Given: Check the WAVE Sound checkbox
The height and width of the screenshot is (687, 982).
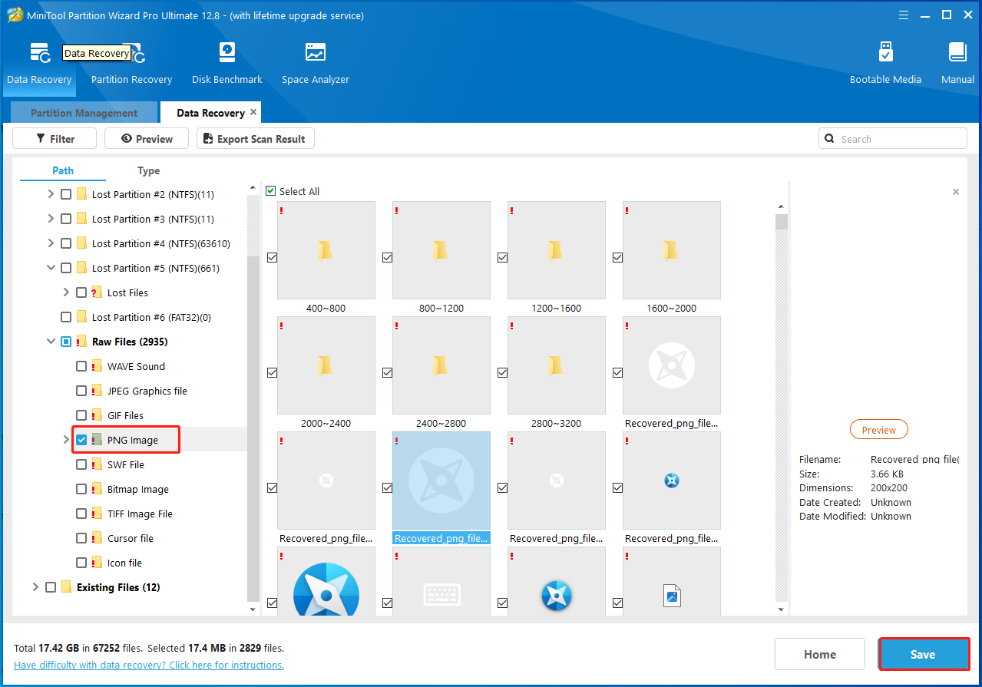Looking at the screenshot, I should coord(81,366).
